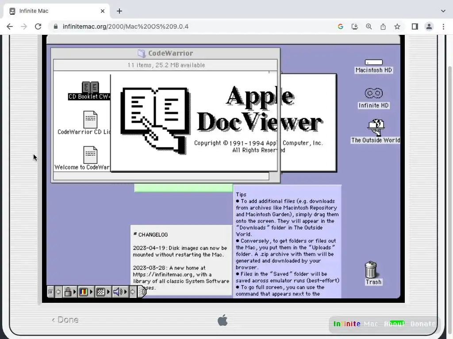453x339 pixels.
Task: Reload the Infinite Mac page
Action: [38, 26]
